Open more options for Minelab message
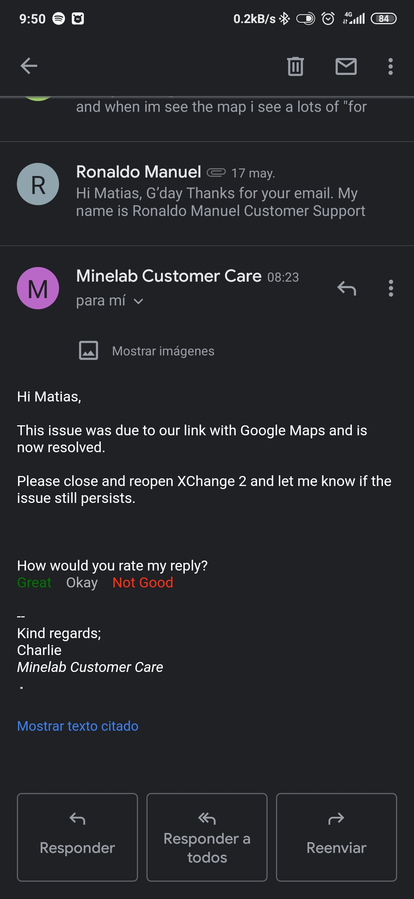Image resolution: width=414 pixels, height=899 pixels. coord(391,288)
